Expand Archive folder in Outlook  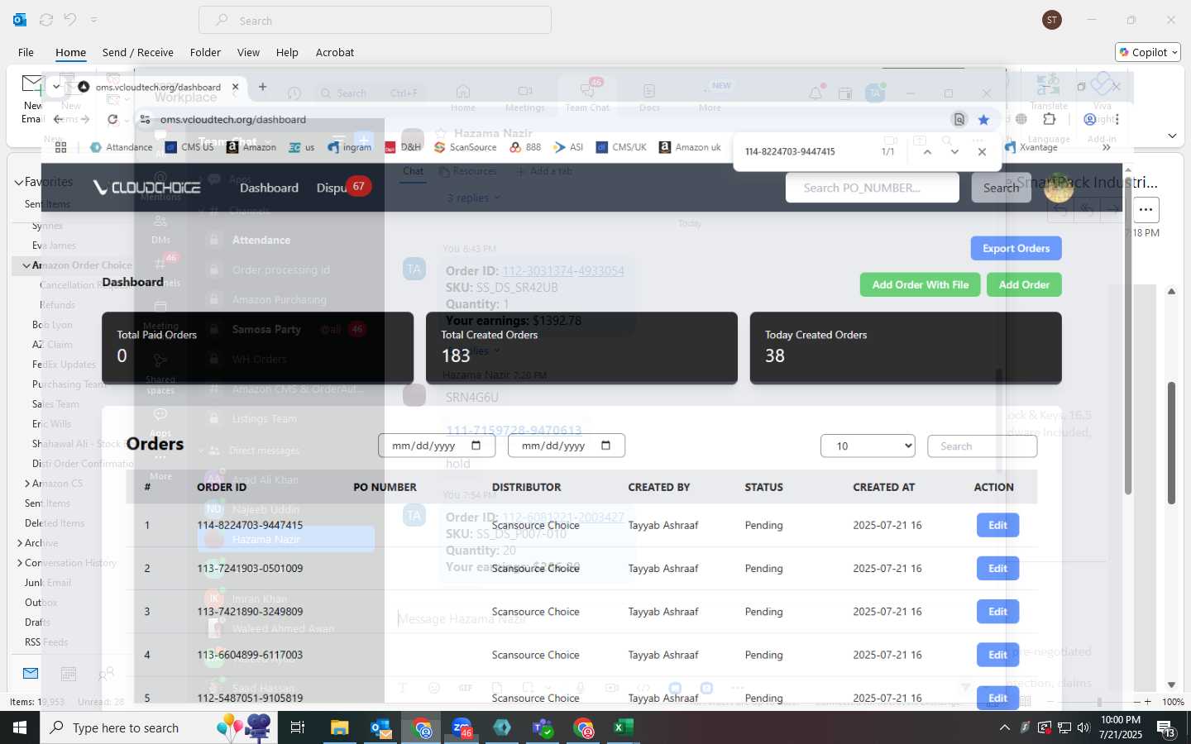click(x=20, y=543)
